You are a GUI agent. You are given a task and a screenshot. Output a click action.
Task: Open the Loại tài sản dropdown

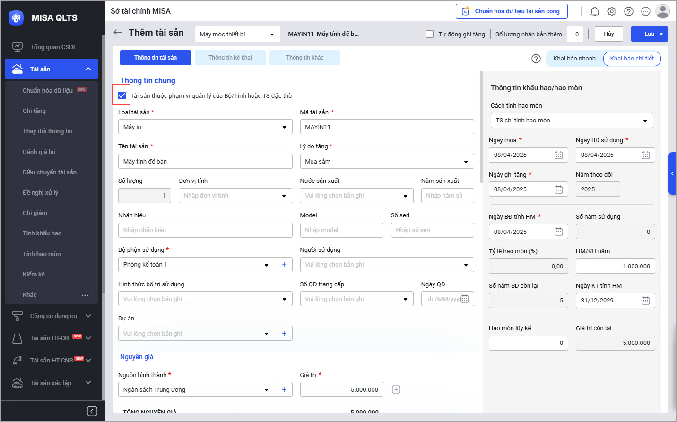click(x=205, y=127)
